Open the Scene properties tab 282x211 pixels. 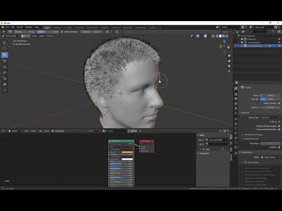[236, 108]
